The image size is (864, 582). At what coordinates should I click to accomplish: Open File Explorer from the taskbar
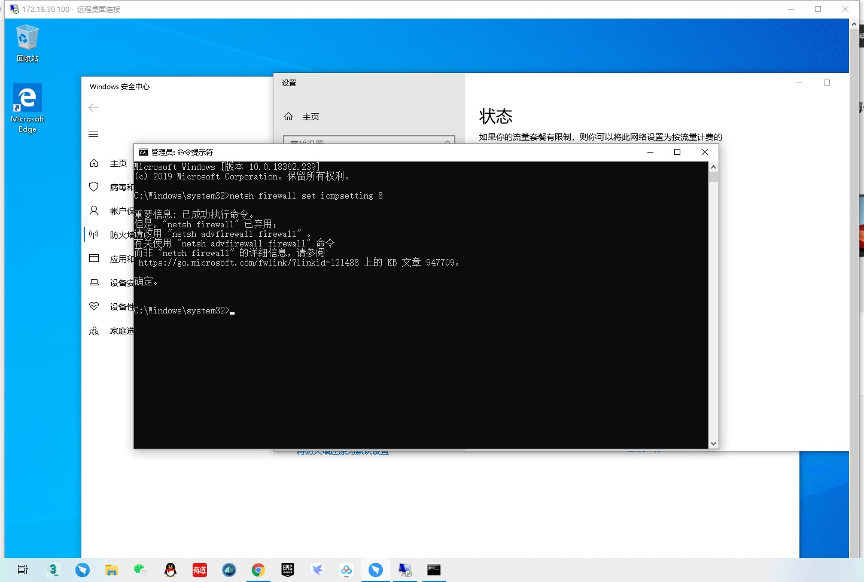(112, 570)
